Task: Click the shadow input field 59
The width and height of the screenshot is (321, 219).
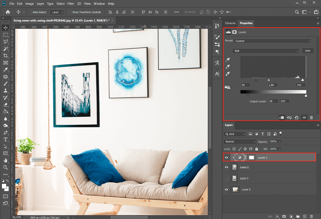Action: click(246, 85)
